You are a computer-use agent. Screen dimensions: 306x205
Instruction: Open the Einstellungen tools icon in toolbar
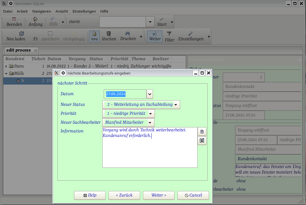coord(191,34)
